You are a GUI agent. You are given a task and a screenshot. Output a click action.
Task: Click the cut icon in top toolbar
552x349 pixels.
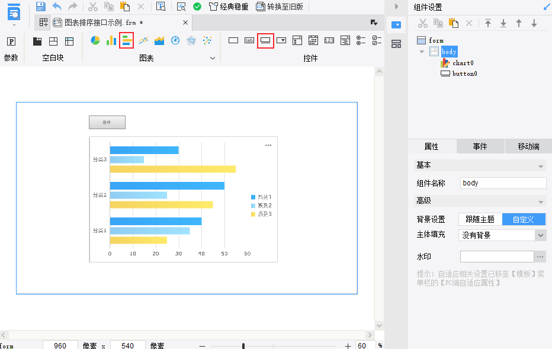[92, 7]
